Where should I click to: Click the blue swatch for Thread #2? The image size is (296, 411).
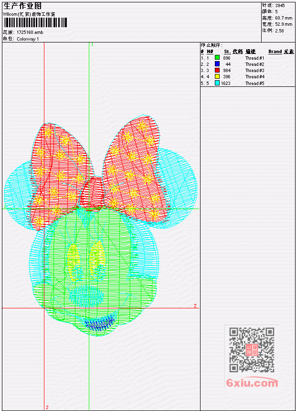click(217, 64)
